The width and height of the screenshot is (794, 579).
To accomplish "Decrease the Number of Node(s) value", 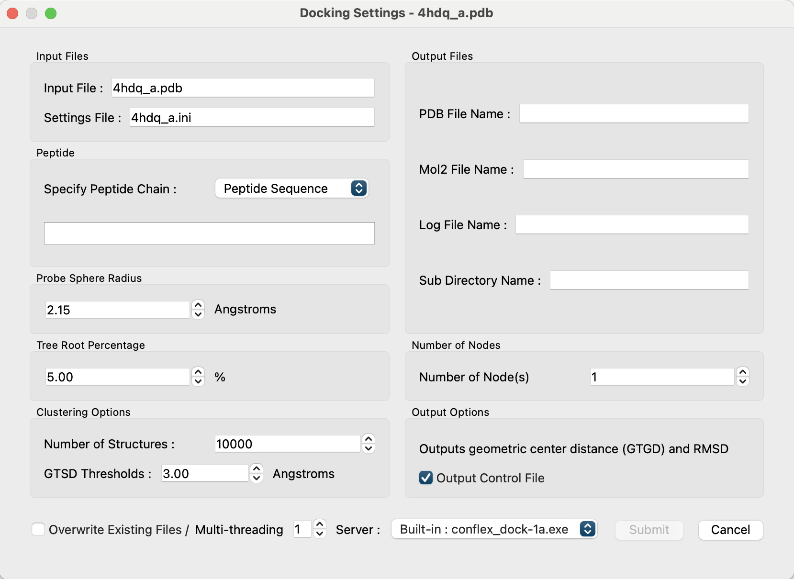I will click(x=742, y=382).
